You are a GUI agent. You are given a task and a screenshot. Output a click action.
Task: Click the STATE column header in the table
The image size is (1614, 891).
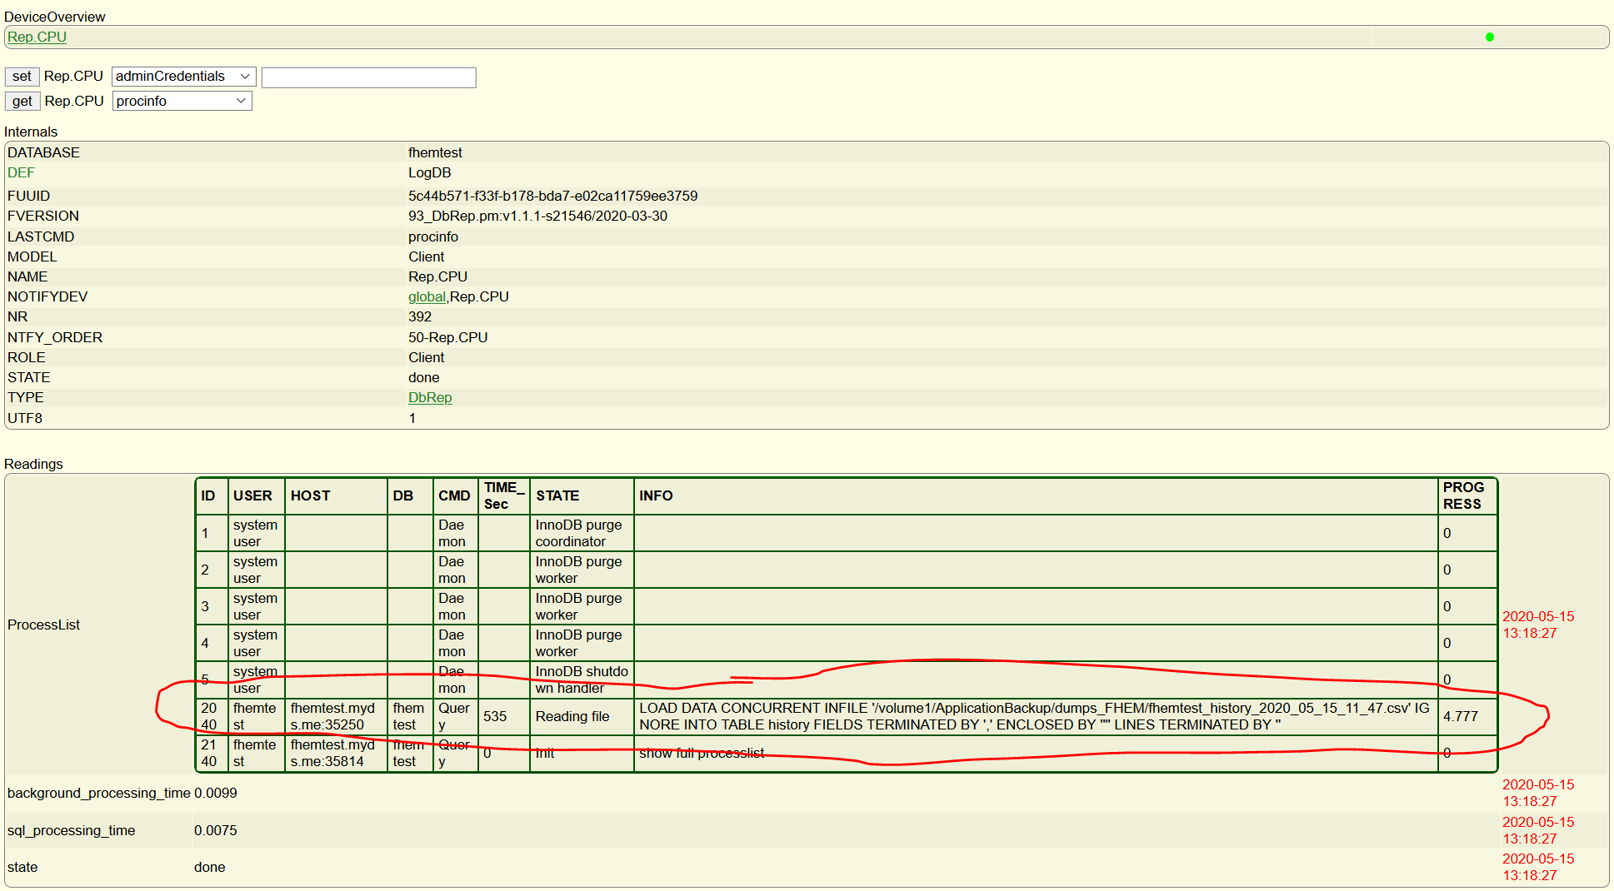pos(557,496)
